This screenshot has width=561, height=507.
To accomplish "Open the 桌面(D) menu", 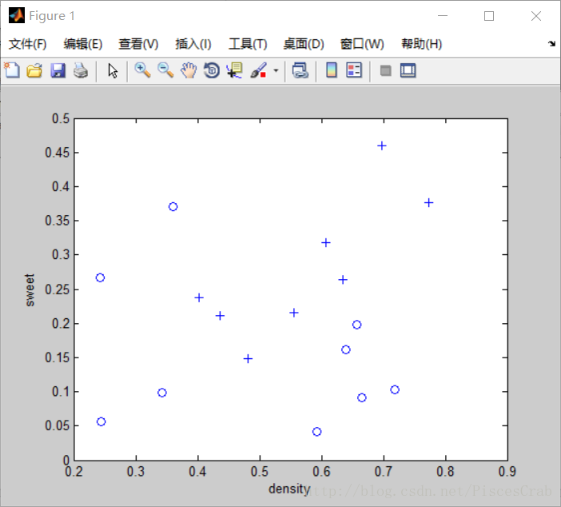I will point(304,44).
